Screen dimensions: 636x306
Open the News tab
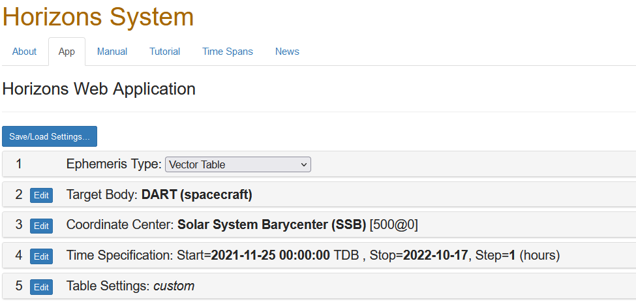(x=287, y=52)
